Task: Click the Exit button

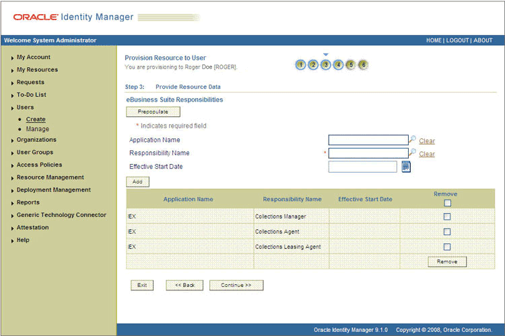Action: click(x=142, y=285)
